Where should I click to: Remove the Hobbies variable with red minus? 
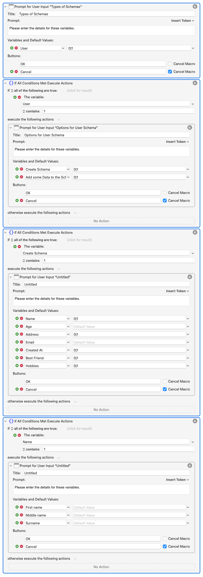21,366
